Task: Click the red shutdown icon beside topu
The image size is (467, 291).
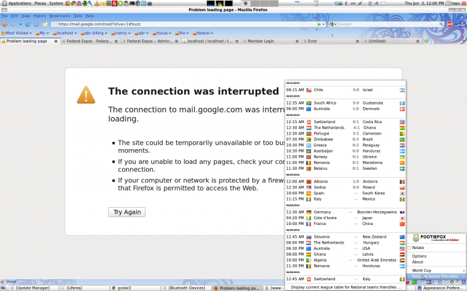Action: [463, 3]
